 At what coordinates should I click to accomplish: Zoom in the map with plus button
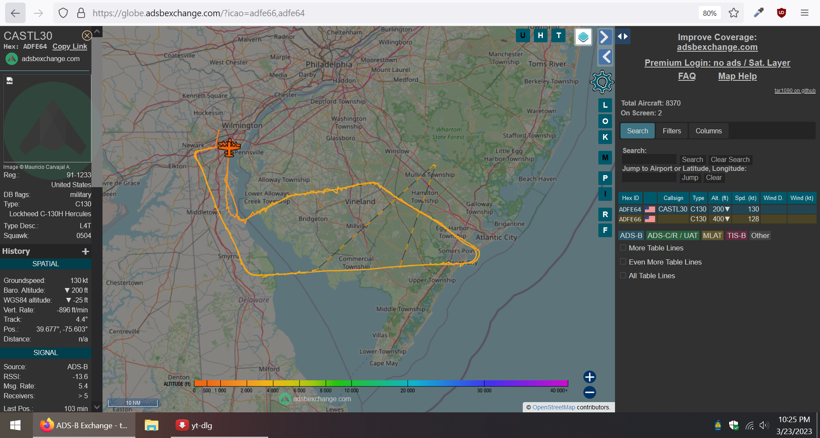point(590,377)
